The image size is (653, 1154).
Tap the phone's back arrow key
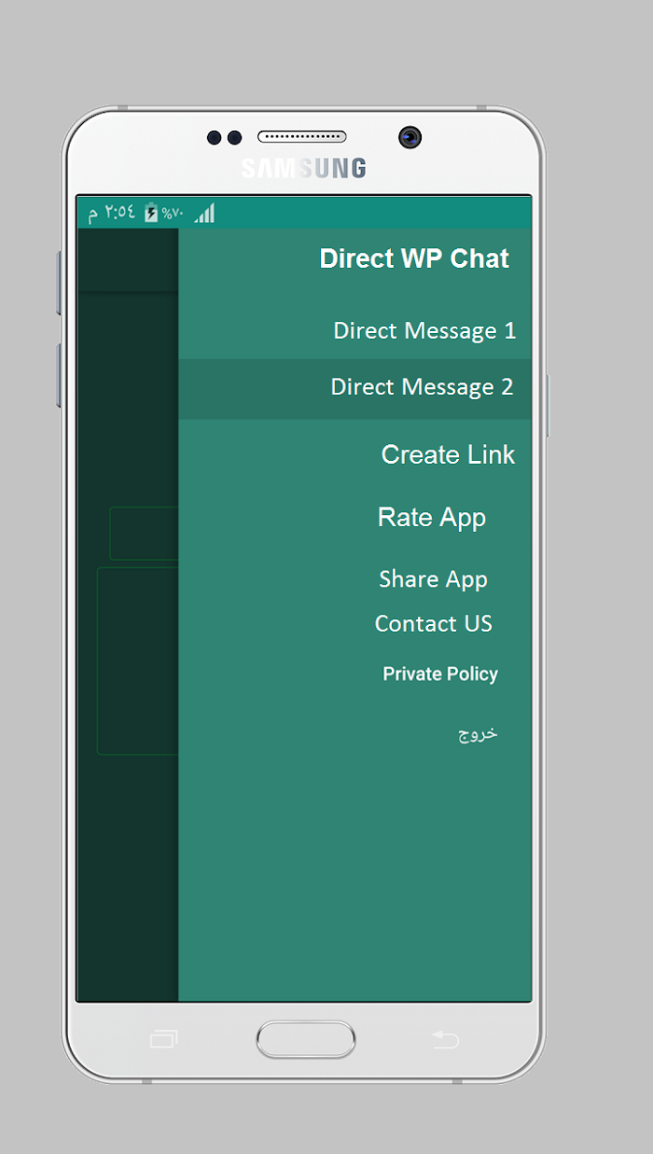(x=445, y=1038)
